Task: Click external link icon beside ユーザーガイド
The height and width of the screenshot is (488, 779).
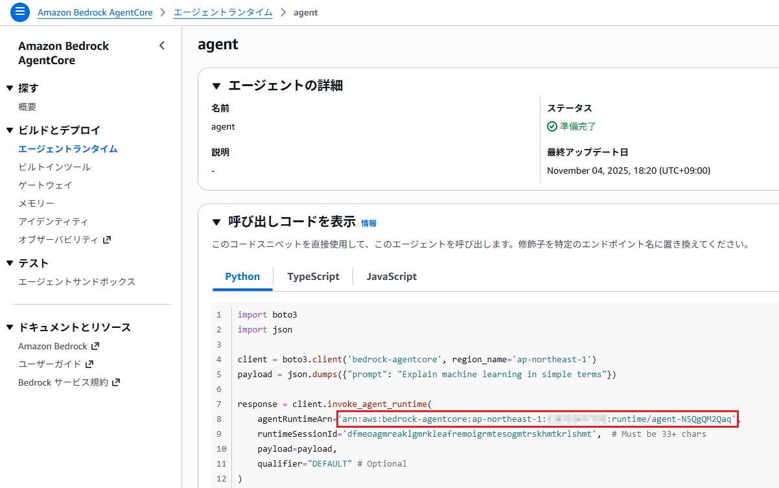Action: pyautogui.click(x=89, y=364)
